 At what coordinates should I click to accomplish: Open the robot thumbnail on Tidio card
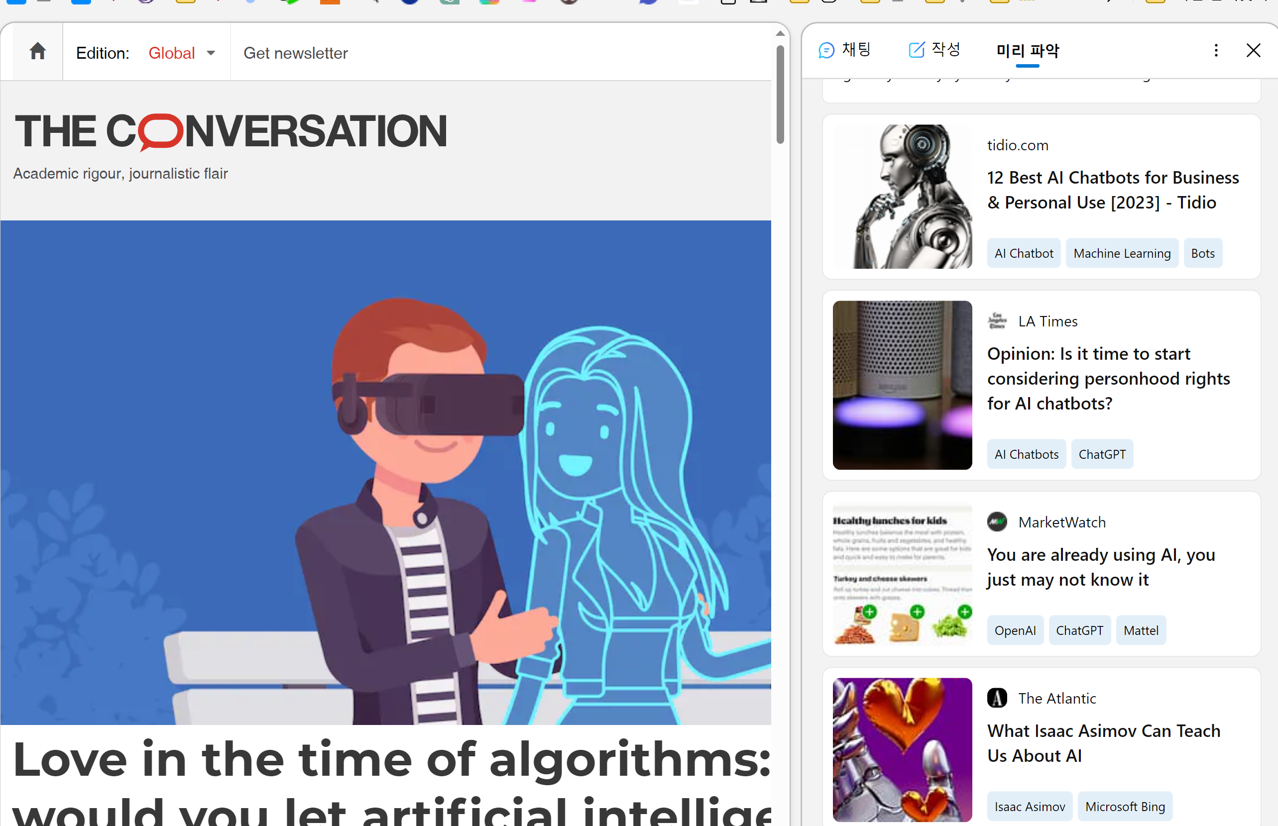tap(902, 197)
